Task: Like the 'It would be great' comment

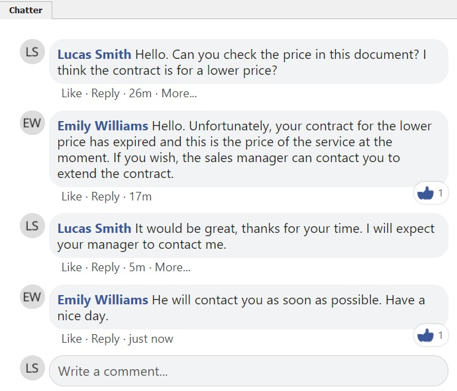Action: [x=72, y=267]
